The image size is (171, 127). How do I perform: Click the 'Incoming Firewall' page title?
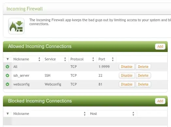(x=25, y=9)
